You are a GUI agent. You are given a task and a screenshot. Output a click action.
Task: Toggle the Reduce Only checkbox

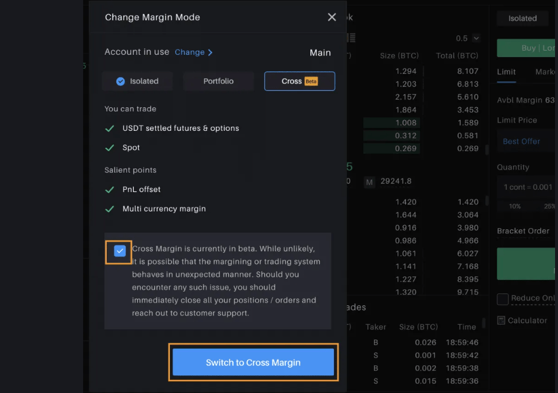coord(503,299)
